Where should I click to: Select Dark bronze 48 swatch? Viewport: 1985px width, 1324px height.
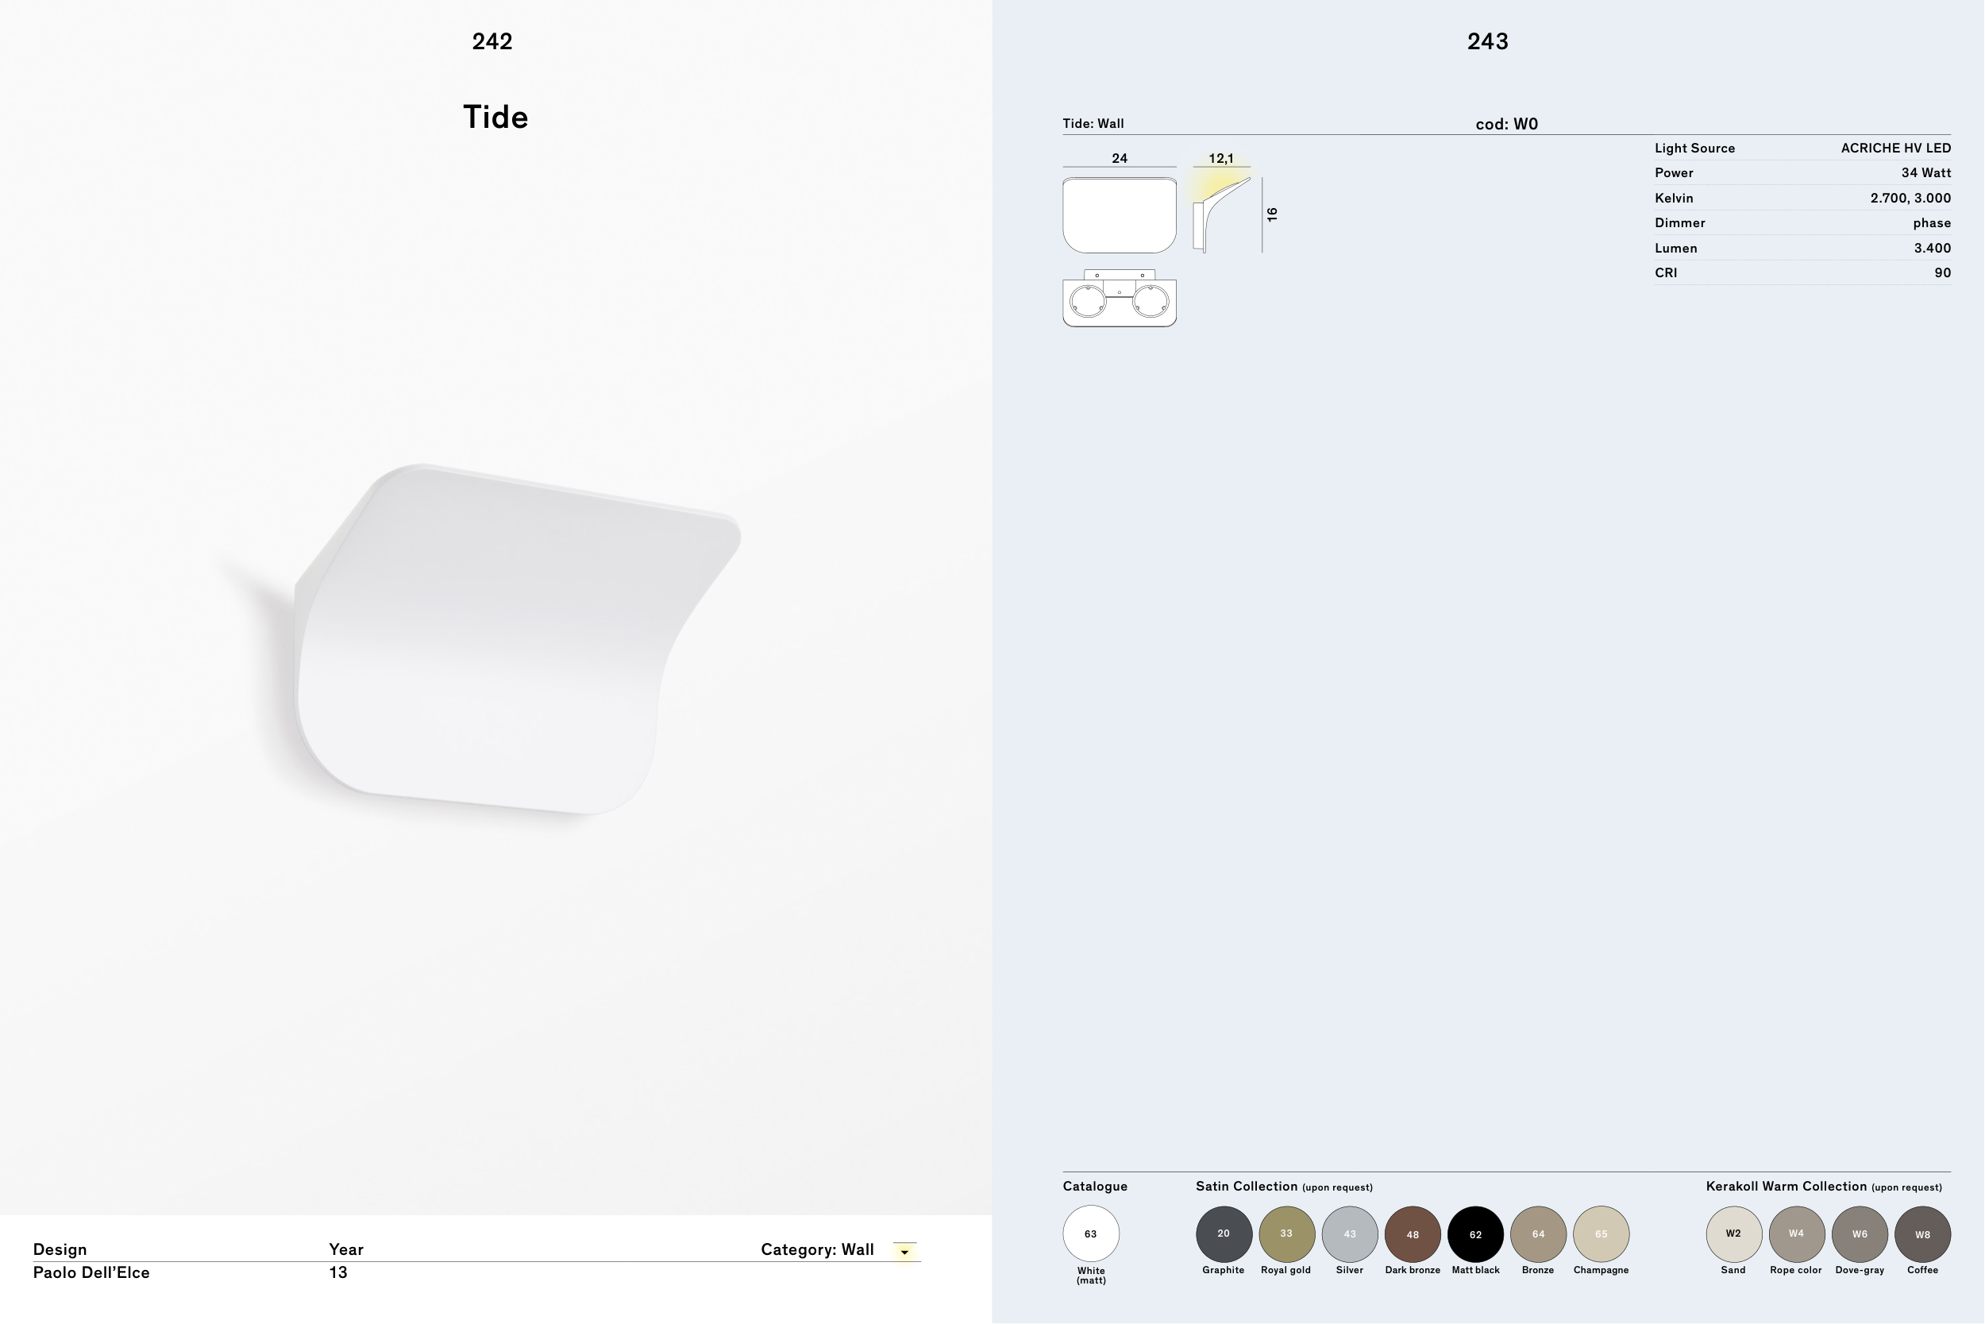tap(1412, 1233)
